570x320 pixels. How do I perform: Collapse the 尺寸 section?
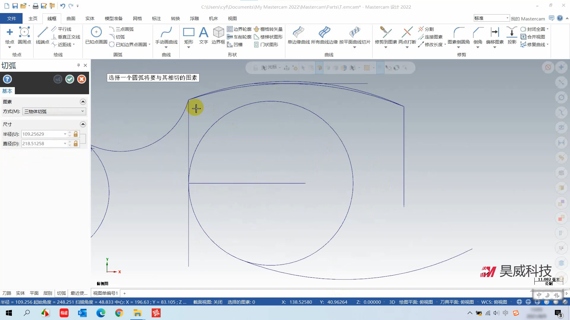point(83,124)
